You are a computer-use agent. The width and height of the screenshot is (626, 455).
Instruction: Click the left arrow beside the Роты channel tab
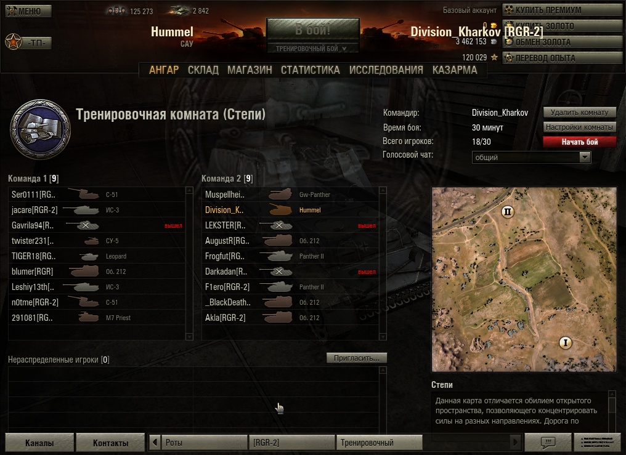(x=155, y=442)
